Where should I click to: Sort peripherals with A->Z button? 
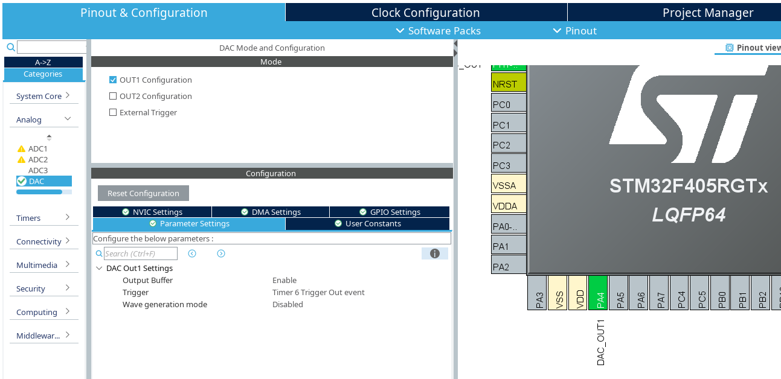coord(43,62)
